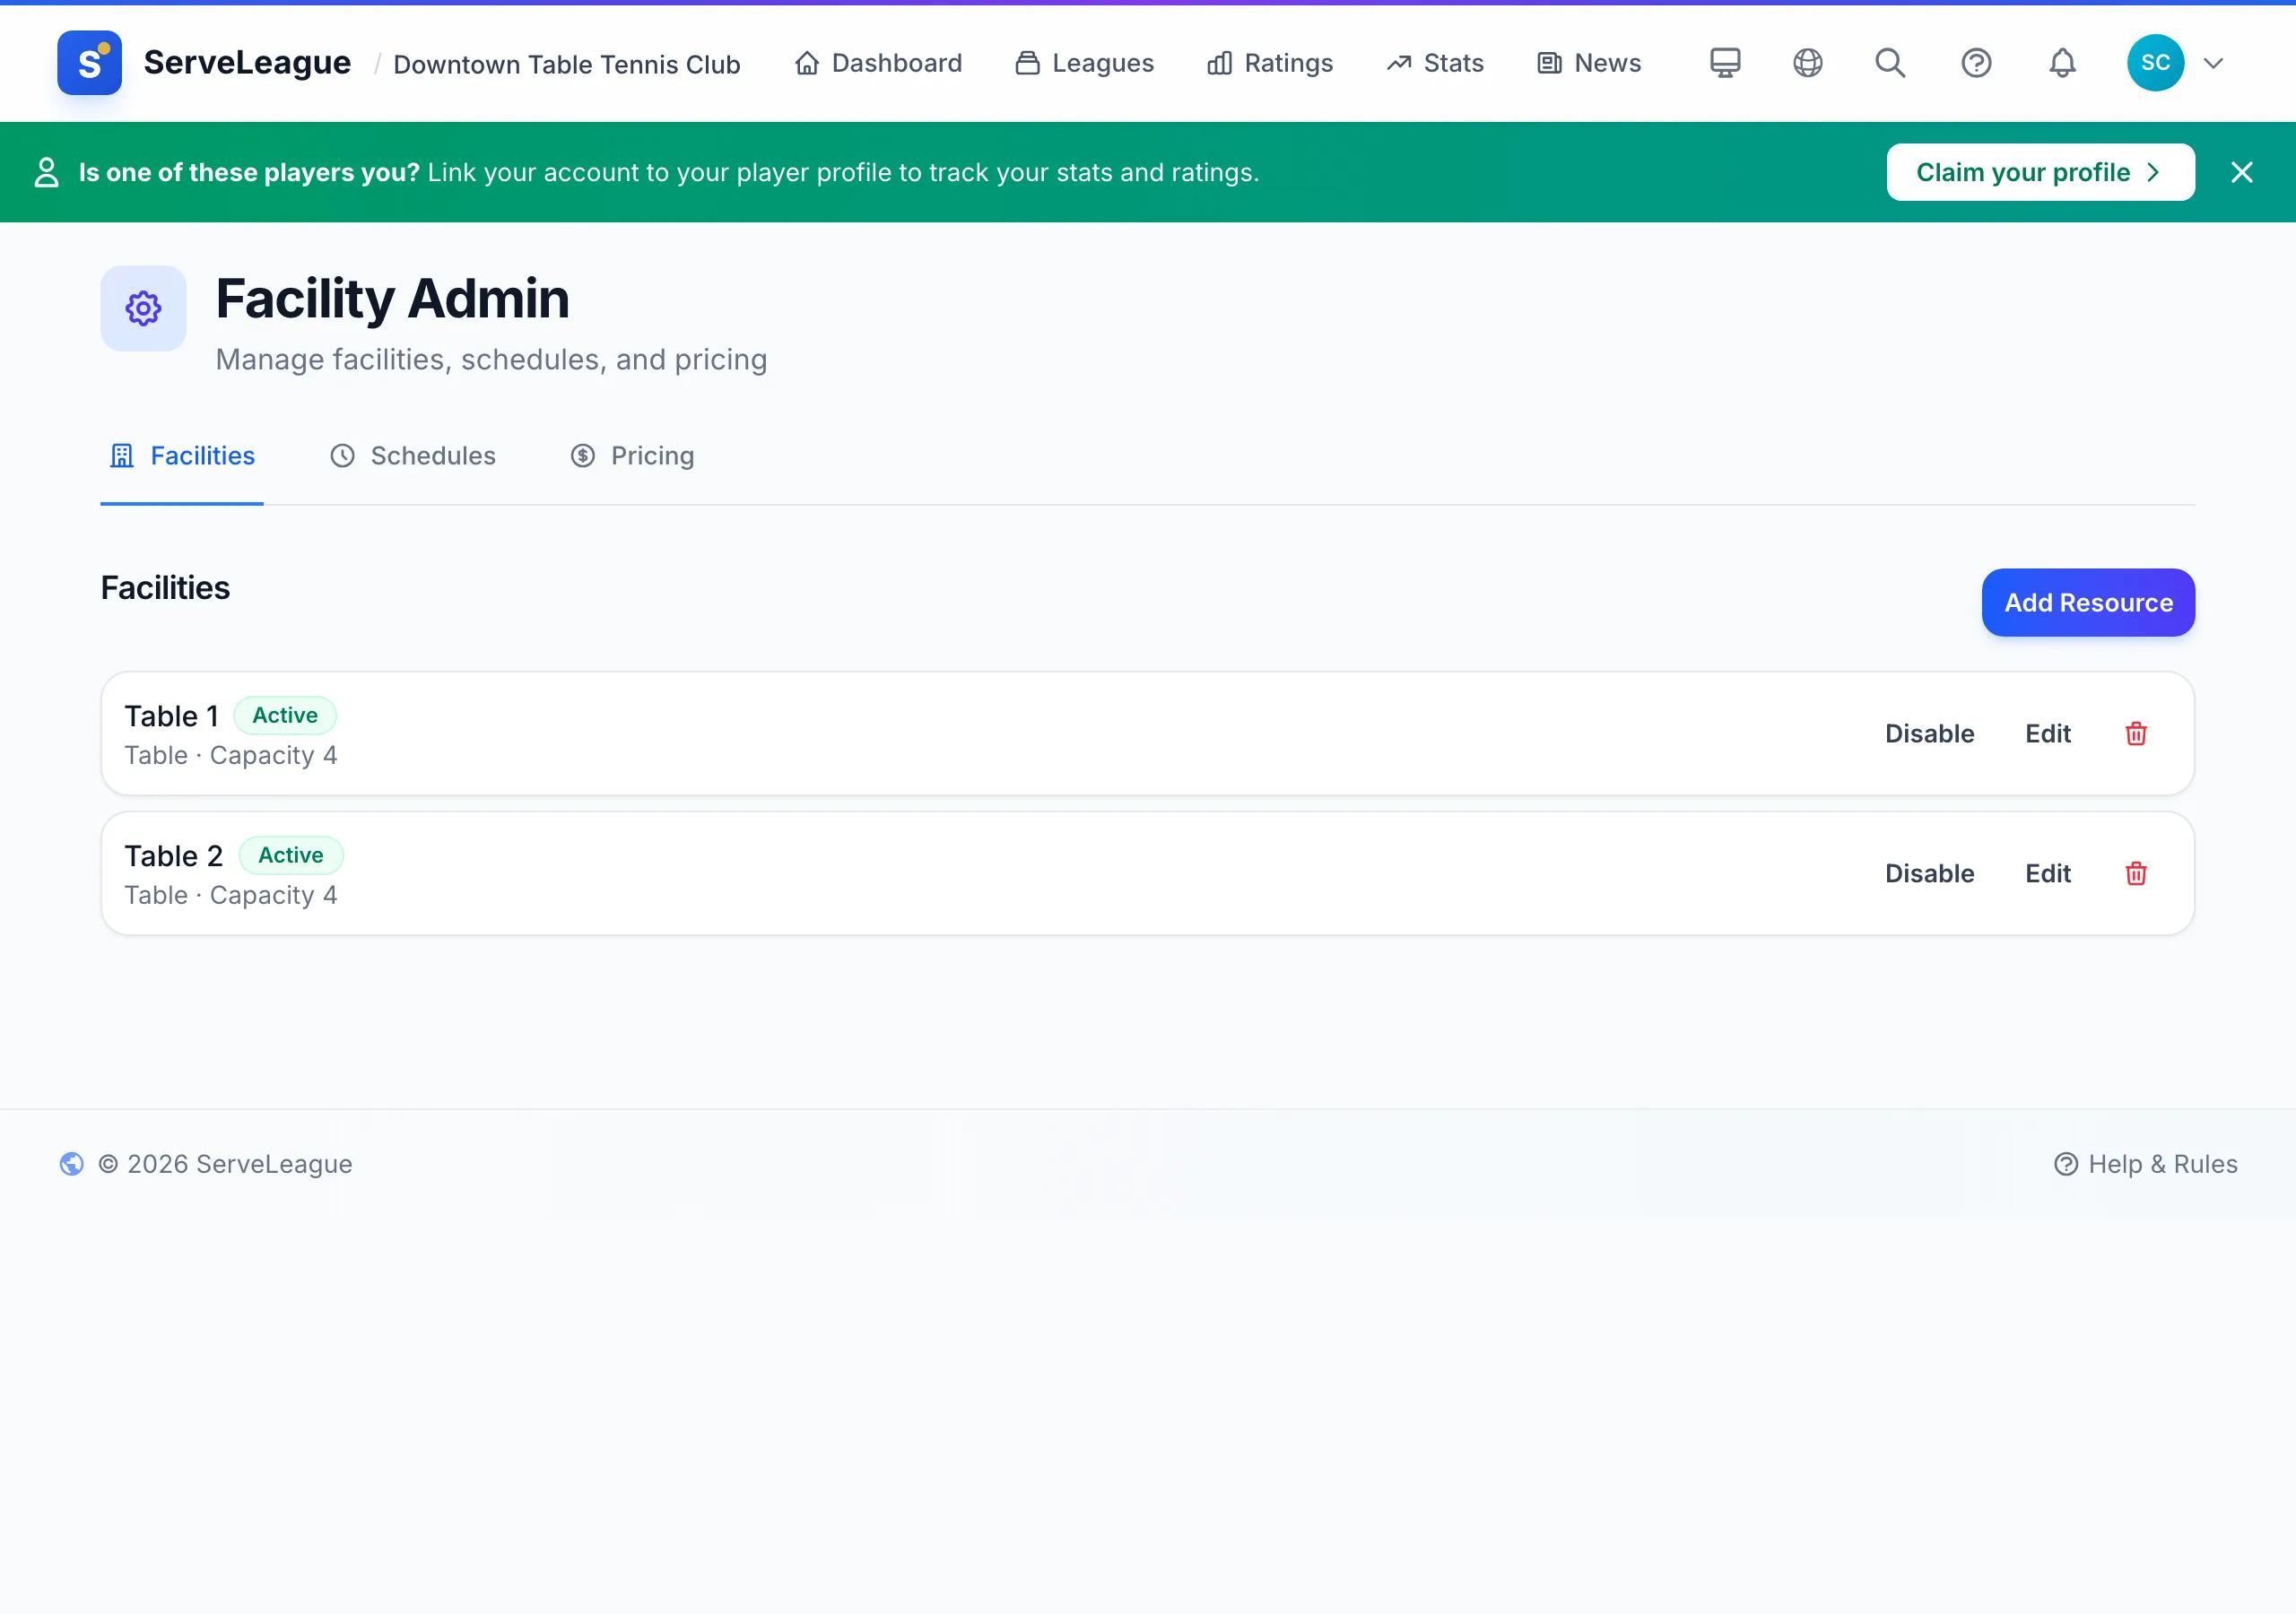Click ServeLeague brand name
Image resolution: width=2296 pixels, height=1614 pixels.
247,62
